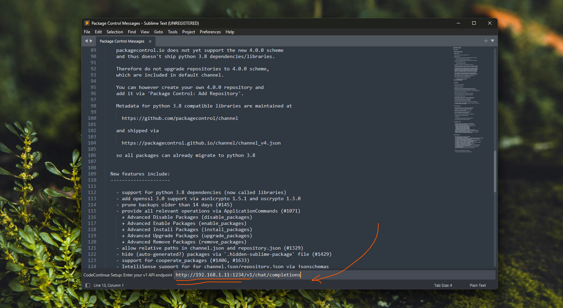563x308 pixels.
Task: Open the View menu
Action: pos(145,32)
